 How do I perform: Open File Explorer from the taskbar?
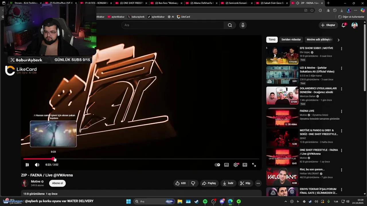coord(180,201)
